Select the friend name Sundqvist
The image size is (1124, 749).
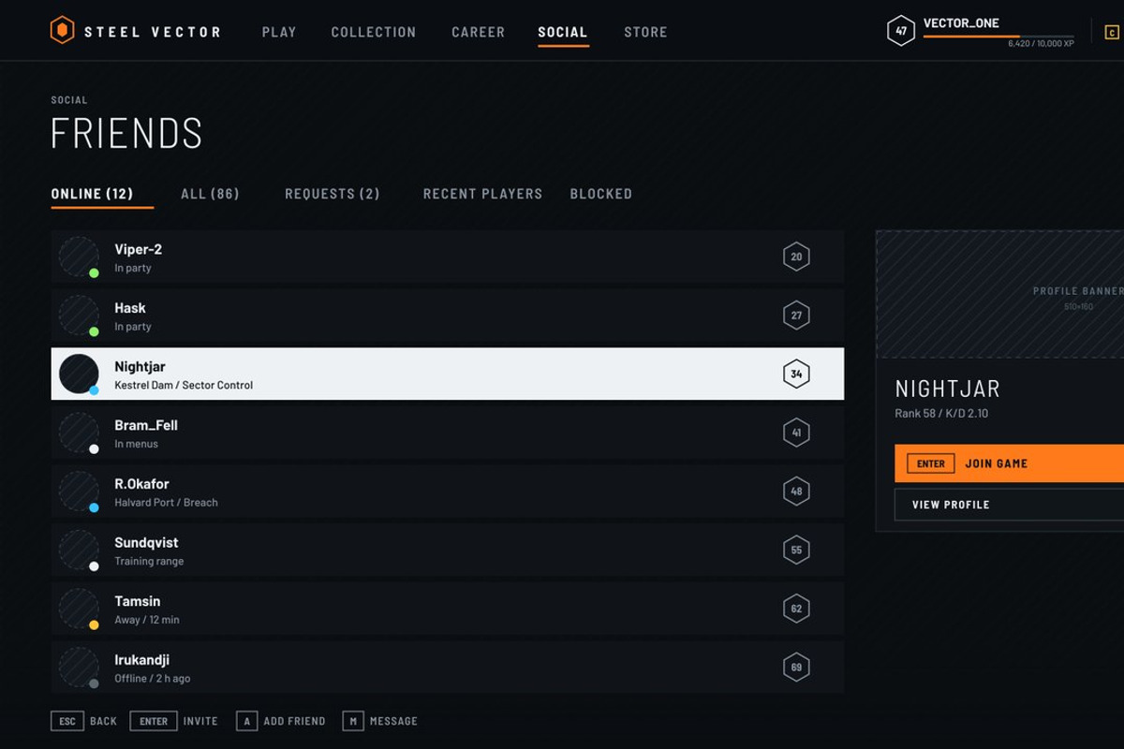(146, 542)
